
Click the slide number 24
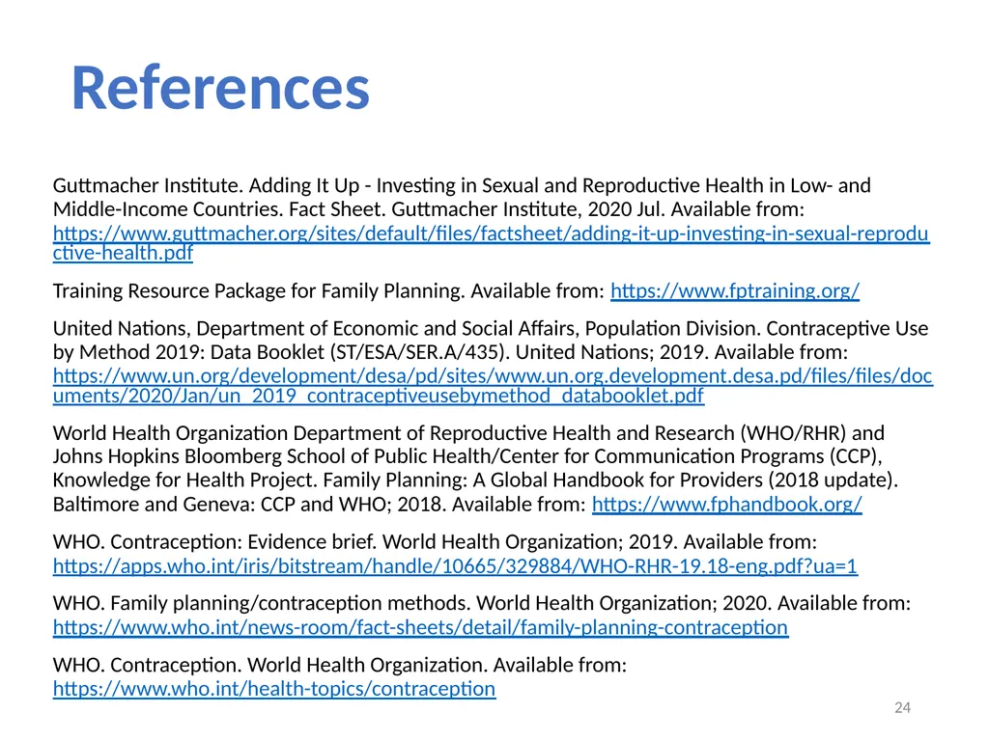click(903, 707)
